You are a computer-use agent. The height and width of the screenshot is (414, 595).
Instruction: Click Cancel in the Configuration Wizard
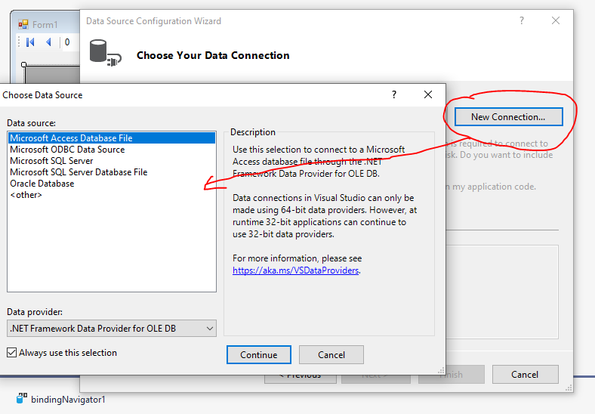[x=526, y=375]
